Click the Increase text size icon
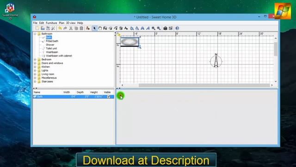The width and height of the screenshot is (296, 167). tap(132, 28)
